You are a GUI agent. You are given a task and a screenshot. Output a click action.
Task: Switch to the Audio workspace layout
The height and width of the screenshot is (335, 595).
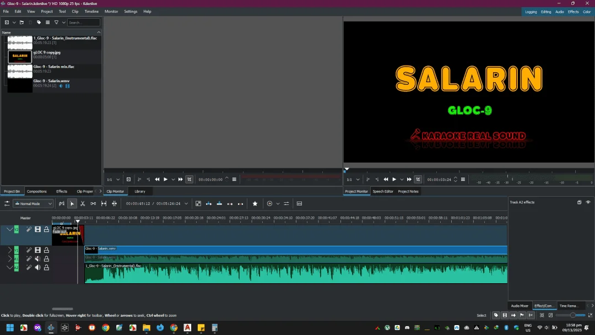(559, 12)
